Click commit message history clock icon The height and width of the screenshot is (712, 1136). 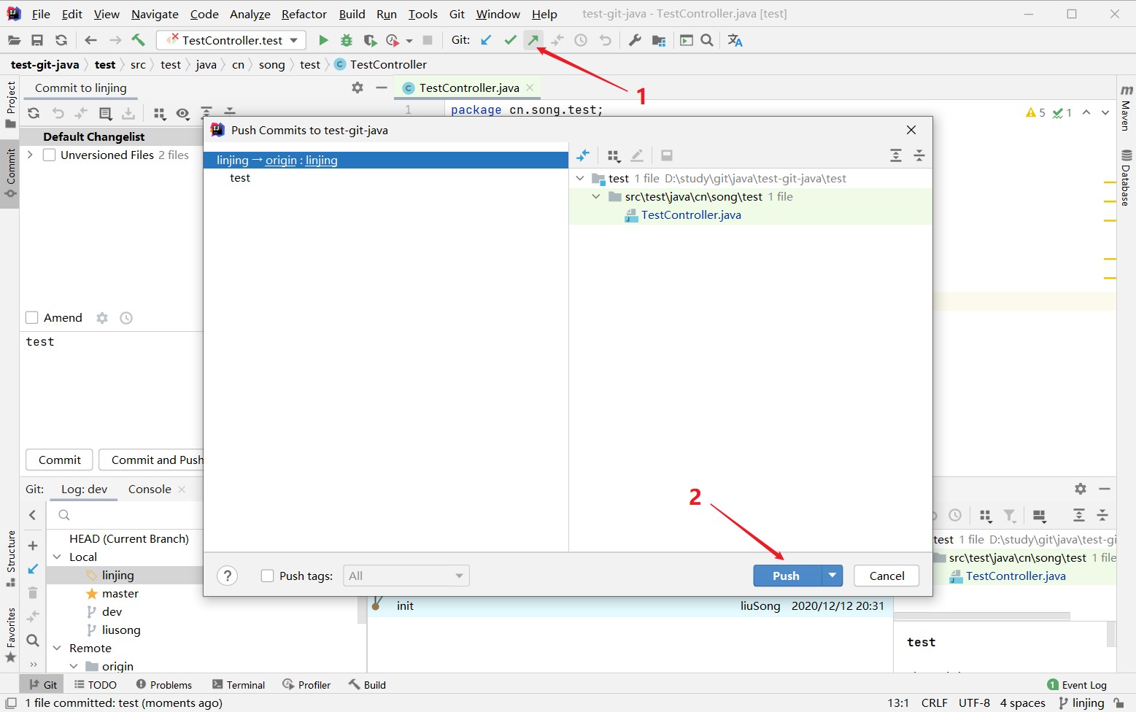pos(126,318)
